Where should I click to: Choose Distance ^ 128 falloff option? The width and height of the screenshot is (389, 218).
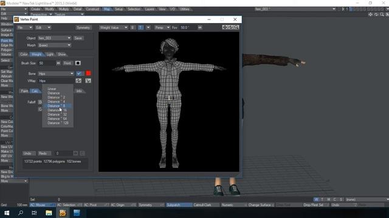58,123
